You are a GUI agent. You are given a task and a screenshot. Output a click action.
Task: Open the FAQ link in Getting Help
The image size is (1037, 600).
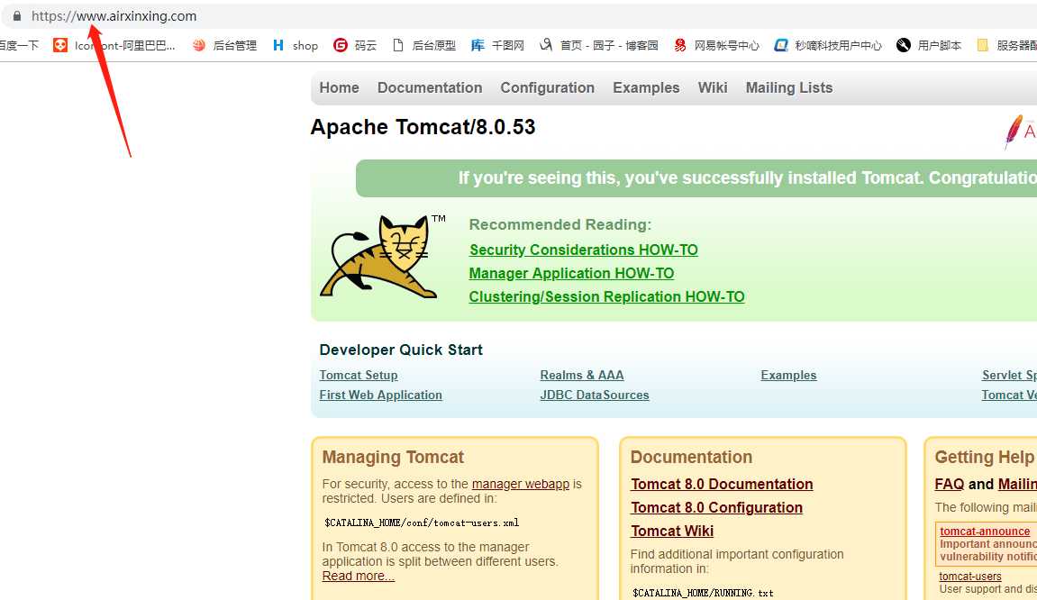[x=949, y=484]
